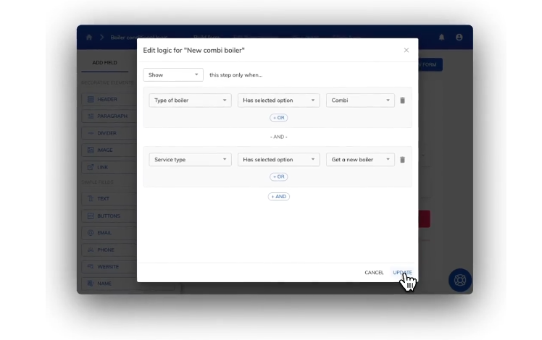Open the Get a new boiler dropdown

pos(360,159)
